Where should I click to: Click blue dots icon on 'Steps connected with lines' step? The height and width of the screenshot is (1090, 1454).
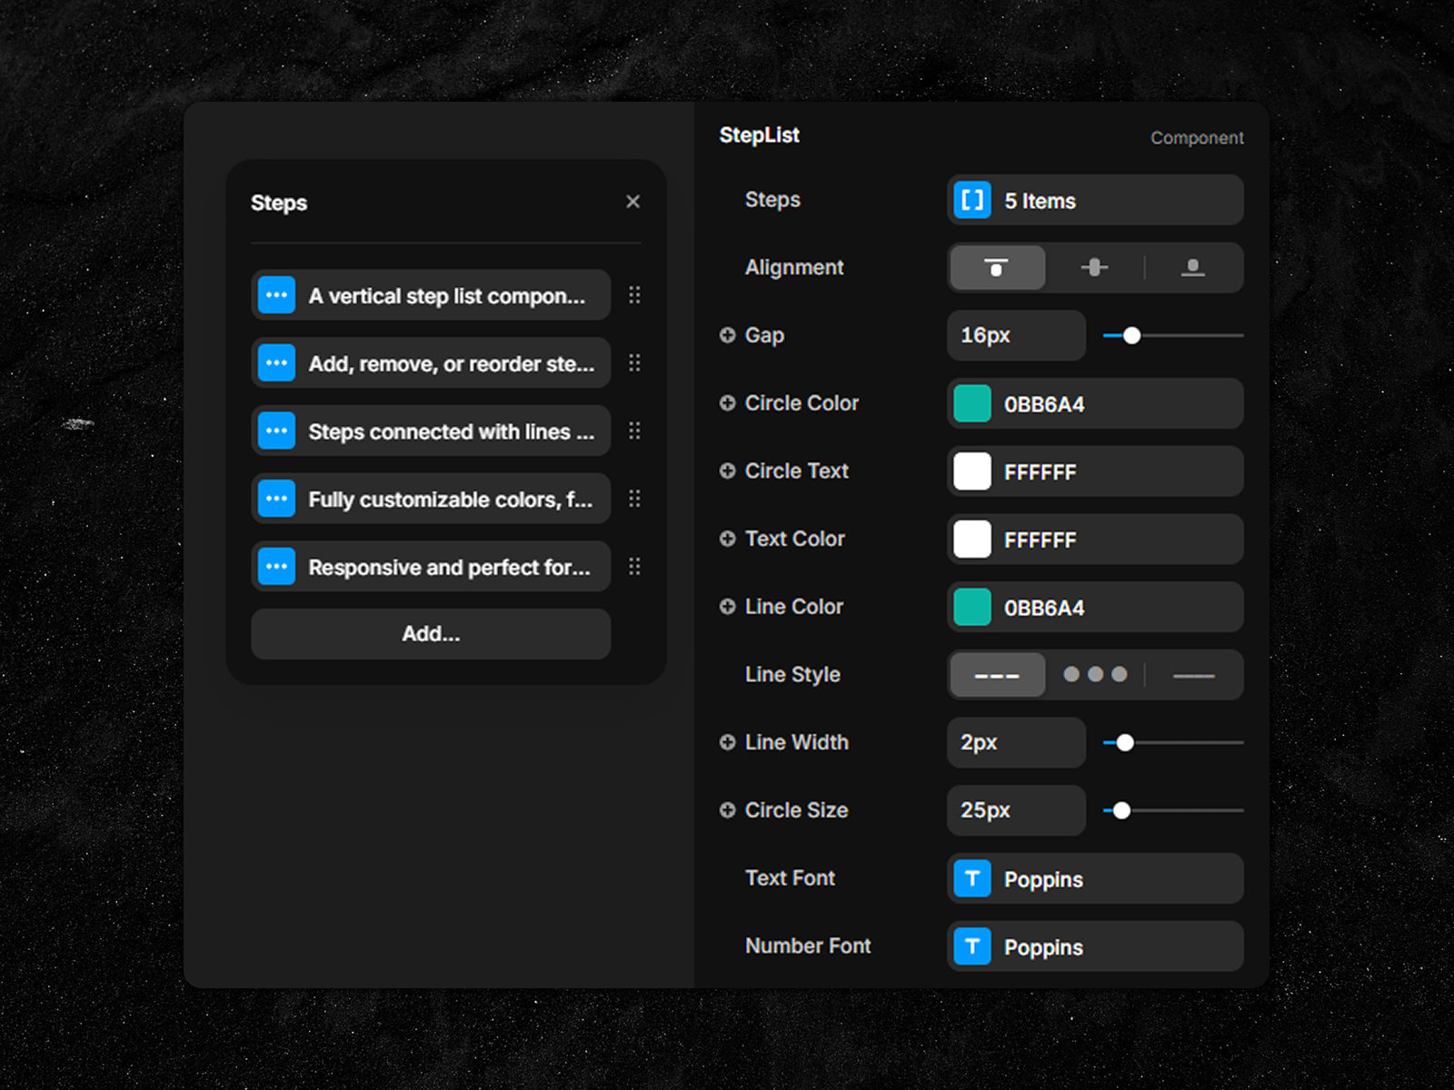click(x=276, y=431)
